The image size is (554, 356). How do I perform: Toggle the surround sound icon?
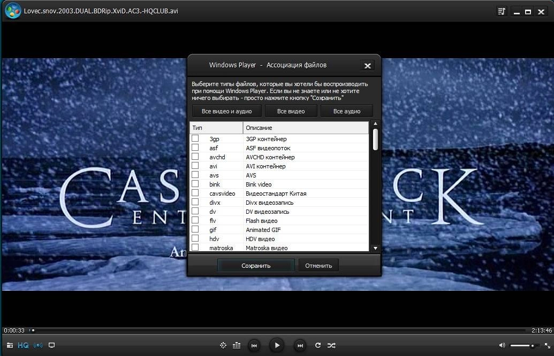[x=38, y=345]
